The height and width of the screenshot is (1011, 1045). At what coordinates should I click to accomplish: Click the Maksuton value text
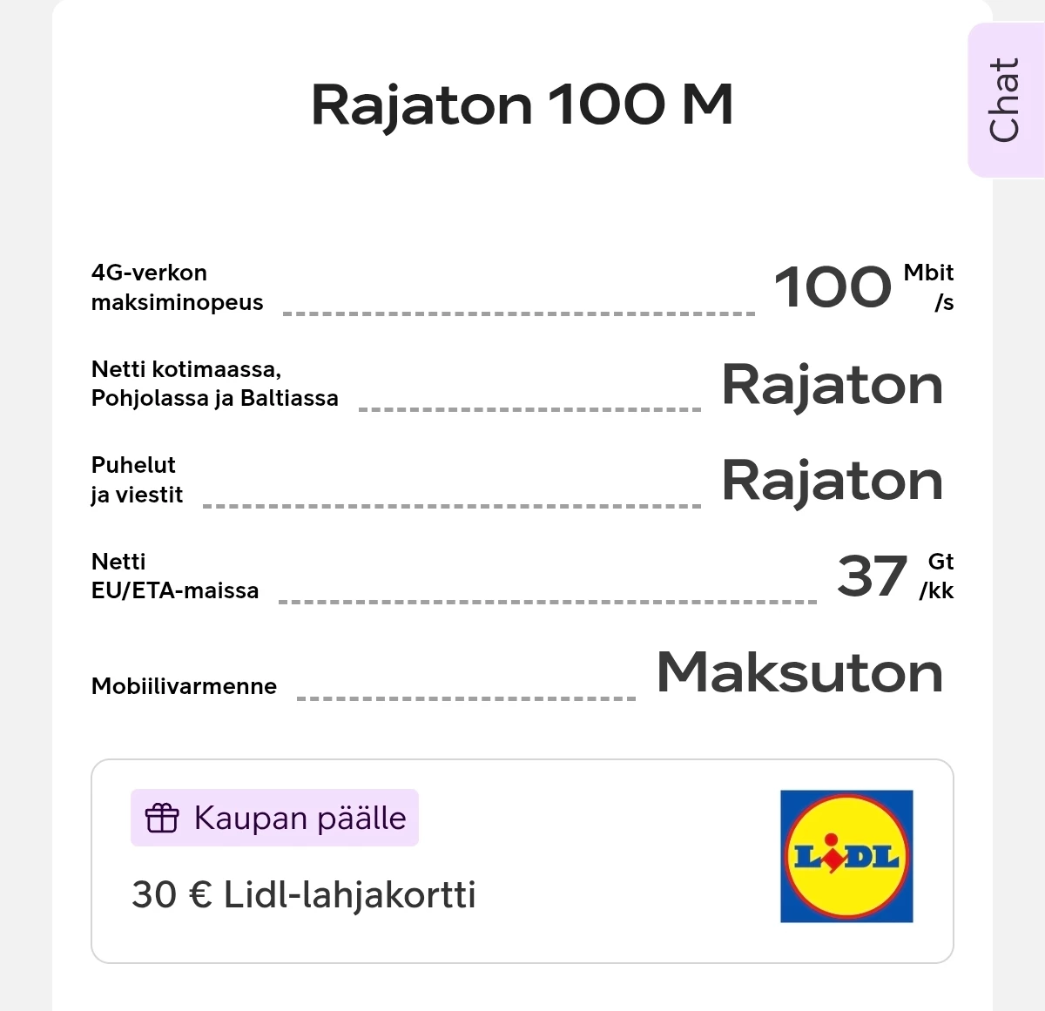(799, 672)
